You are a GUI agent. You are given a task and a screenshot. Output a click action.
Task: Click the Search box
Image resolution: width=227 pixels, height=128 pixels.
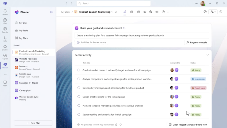[x=113, y=3]
